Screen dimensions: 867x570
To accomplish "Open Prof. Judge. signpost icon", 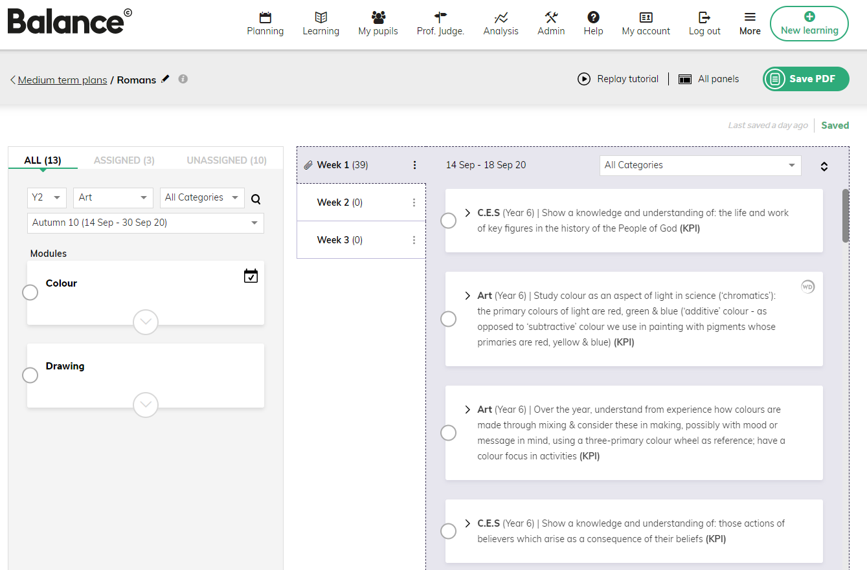I will click(440, 17).
